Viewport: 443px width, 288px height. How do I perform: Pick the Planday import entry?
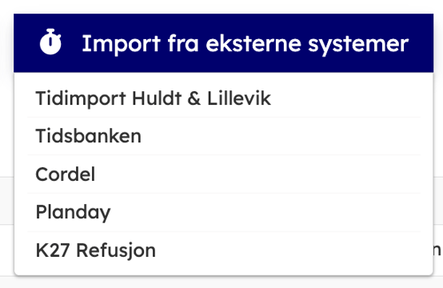(x=224, y=212)
